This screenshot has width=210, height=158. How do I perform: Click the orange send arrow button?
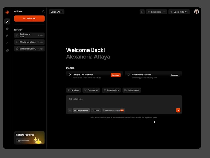pos(178,110)
